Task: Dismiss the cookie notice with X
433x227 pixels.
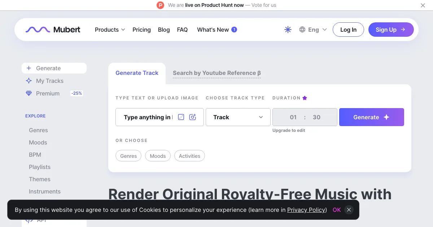Action: click(x=349, y=210)
